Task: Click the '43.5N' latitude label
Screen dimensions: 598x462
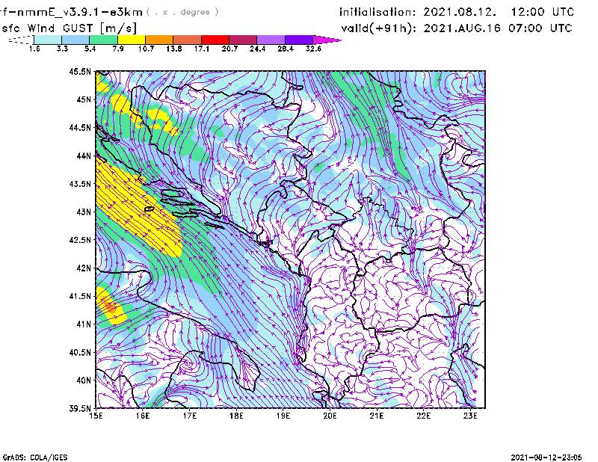Action: [80, 183]
